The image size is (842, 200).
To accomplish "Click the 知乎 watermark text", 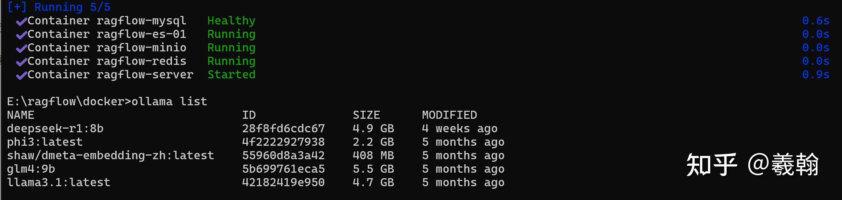I will click(x=711, y=165).
